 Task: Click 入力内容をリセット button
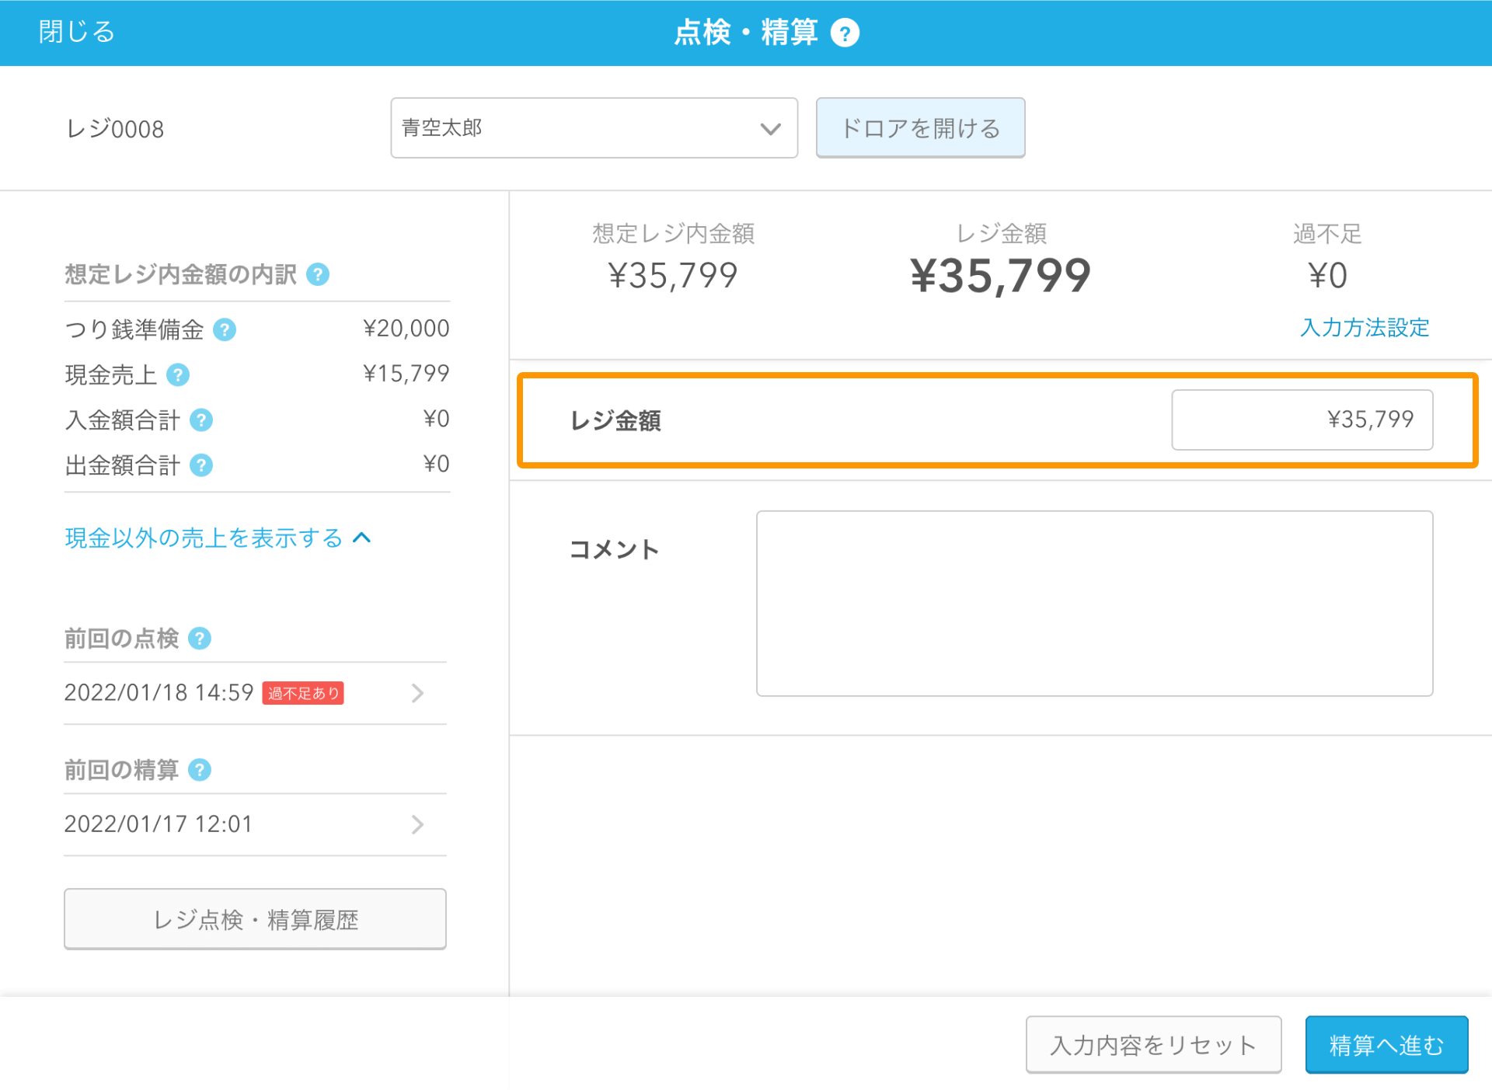(x=1153, y=1045)
